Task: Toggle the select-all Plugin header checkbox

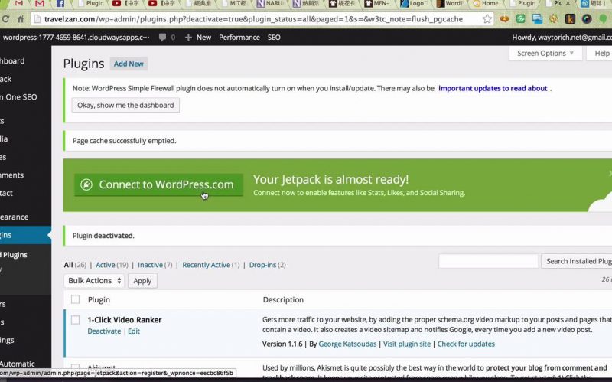Action: 75,299
